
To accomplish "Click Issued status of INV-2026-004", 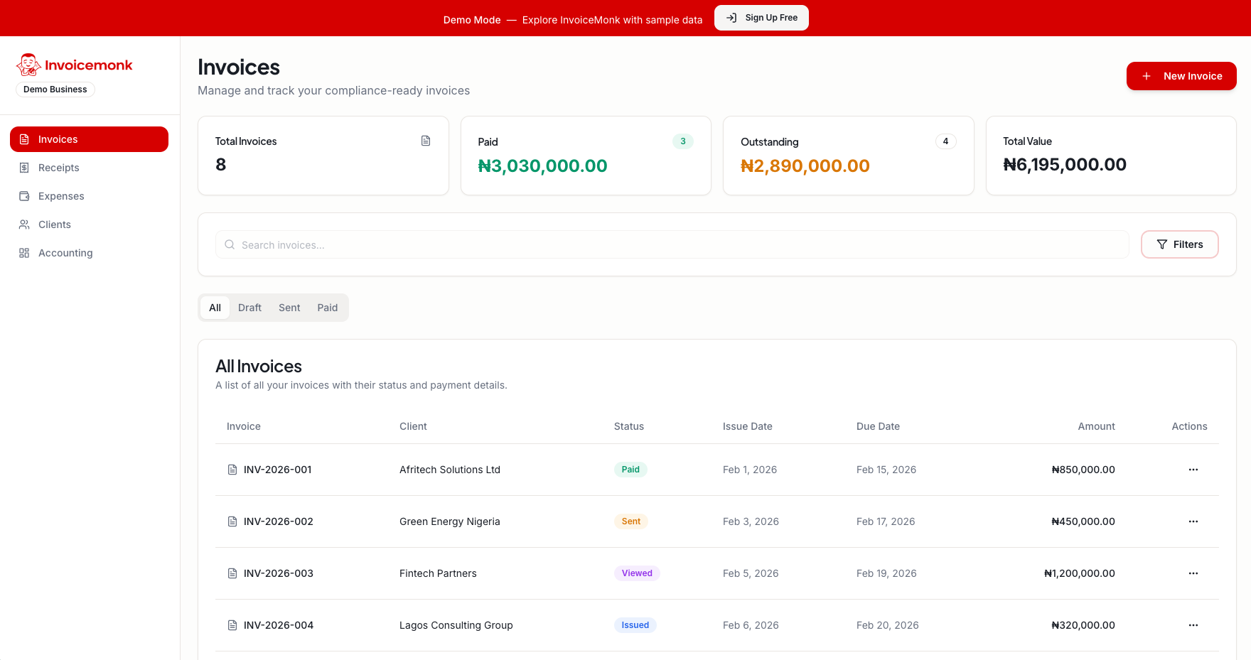I will (x=635, y=625).
